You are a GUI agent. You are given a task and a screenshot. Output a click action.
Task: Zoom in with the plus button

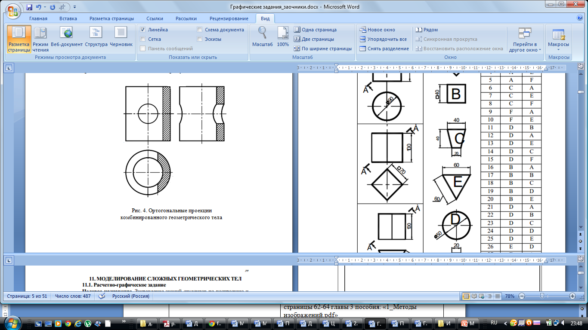tap(573, 296)
